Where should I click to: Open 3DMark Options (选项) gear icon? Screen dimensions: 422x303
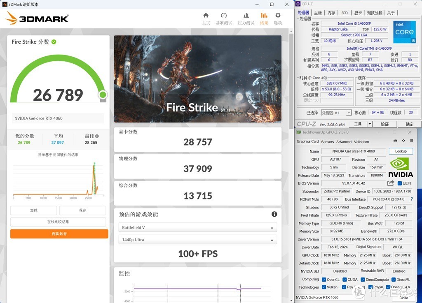[278, 15]
